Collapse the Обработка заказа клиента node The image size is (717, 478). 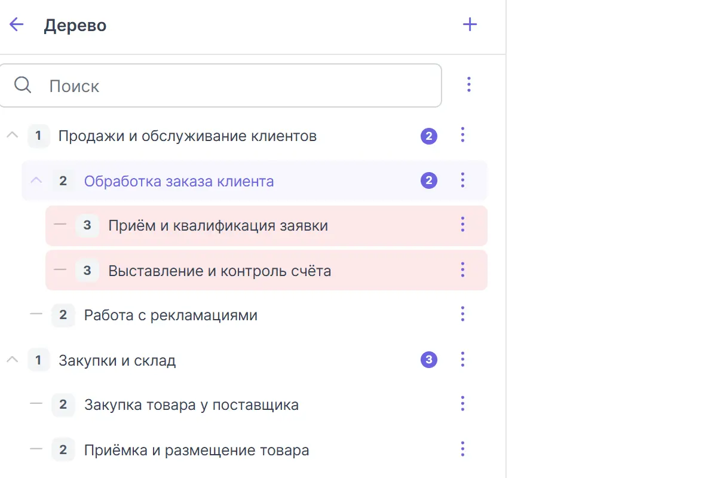[36, 180]
